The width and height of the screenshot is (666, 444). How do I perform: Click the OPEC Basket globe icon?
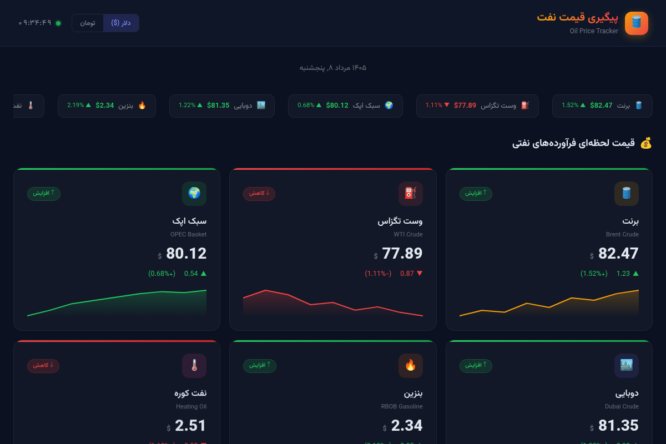click(194, 194)
